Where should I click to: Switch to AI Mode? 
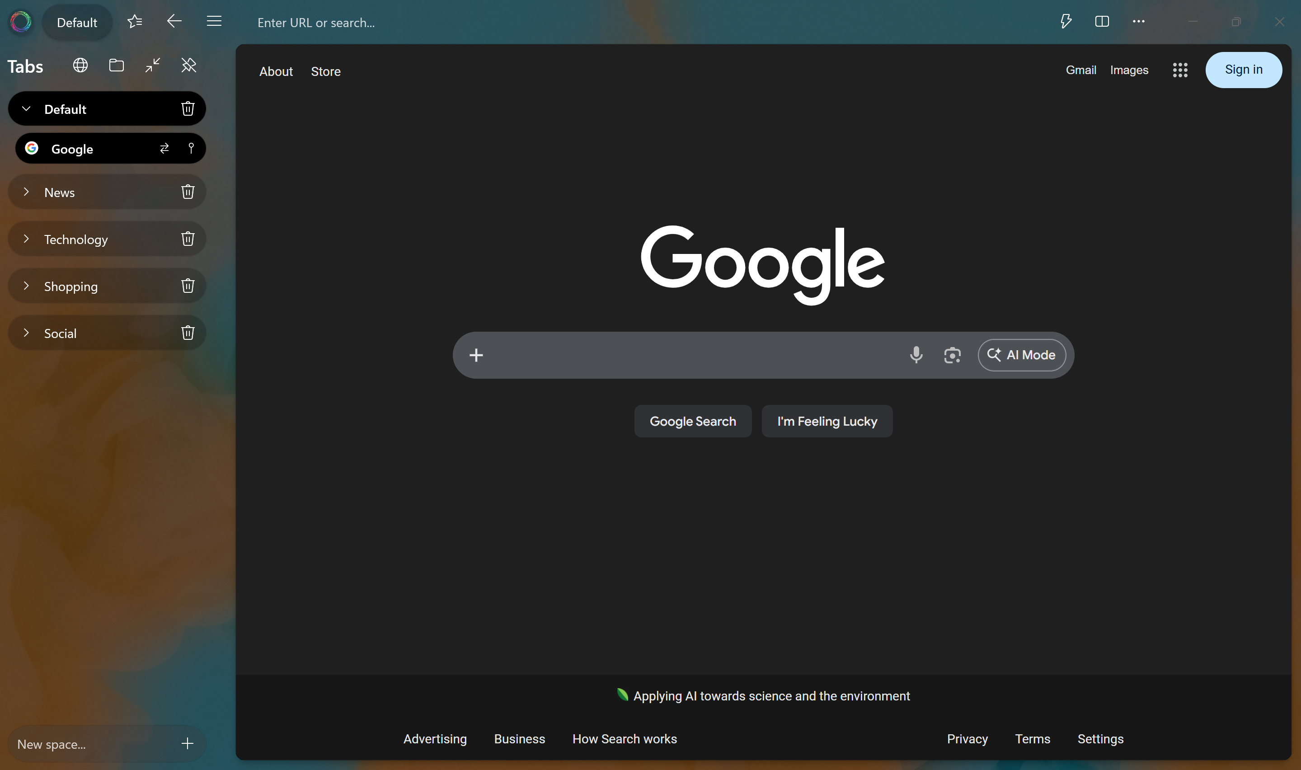point(1022,355)
